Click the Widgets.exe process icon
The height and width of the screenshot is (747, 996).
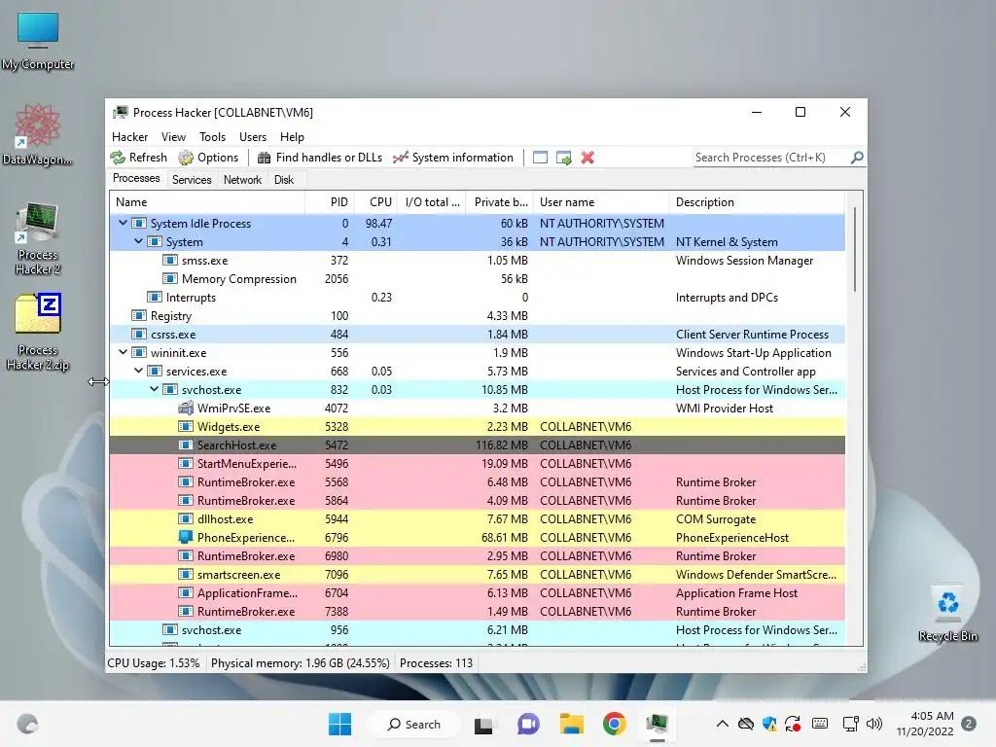coord(186,426)
